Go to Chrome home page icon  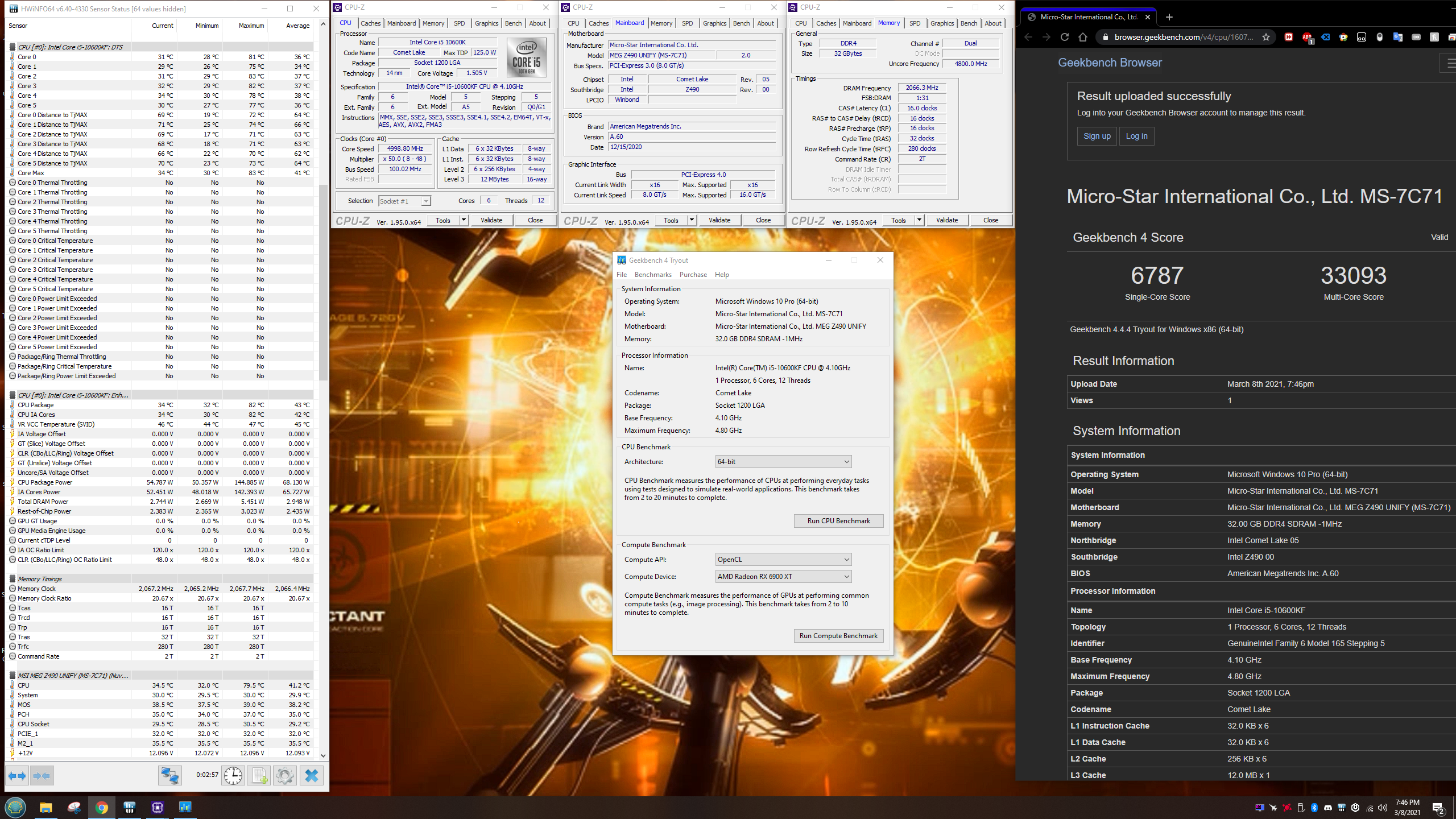pos(1083,37)
